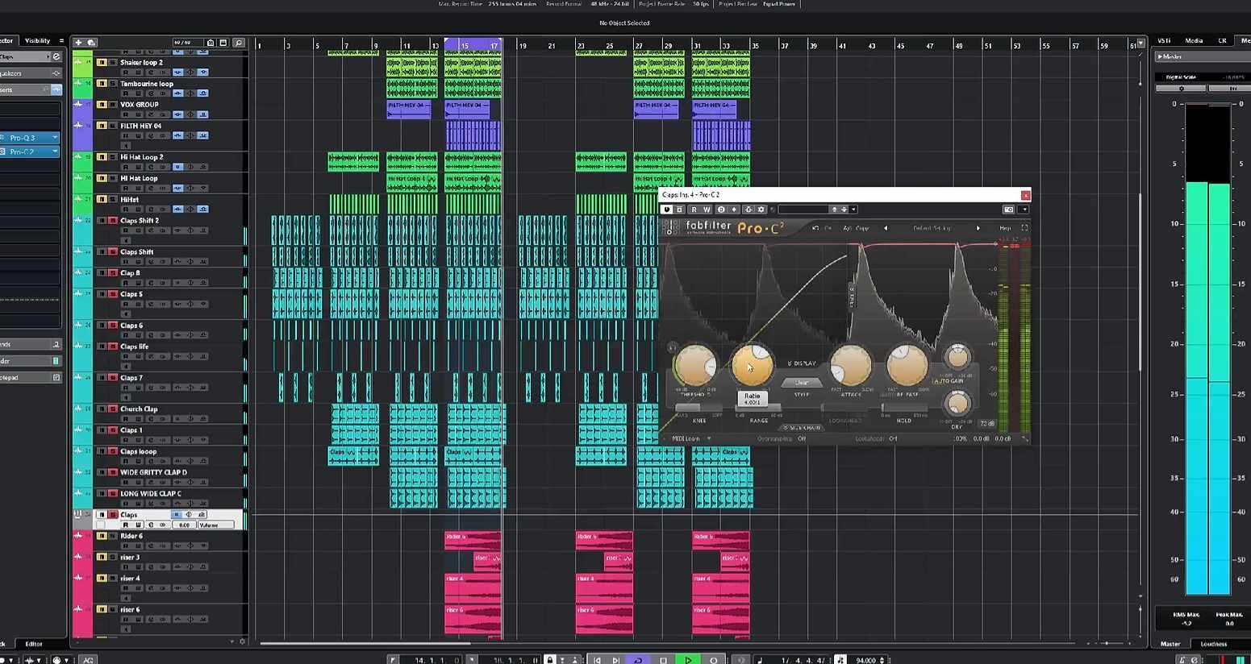This screenshot has height=664, width=1251.
Task: Open the Pro-Q 3 insert slot dropdown
Action: pos(55,138)
